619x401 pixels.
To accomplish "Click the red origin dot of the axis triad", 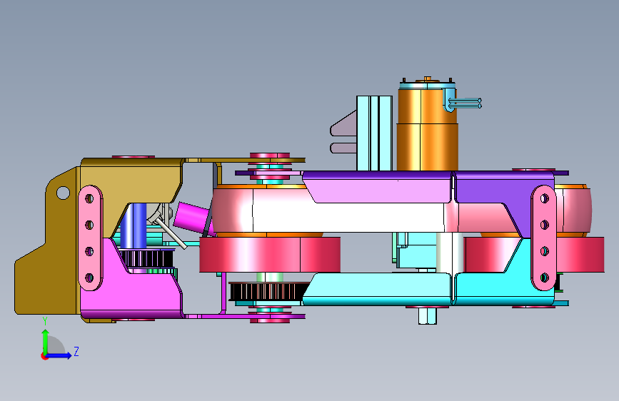I will click(x=44, y=356).
